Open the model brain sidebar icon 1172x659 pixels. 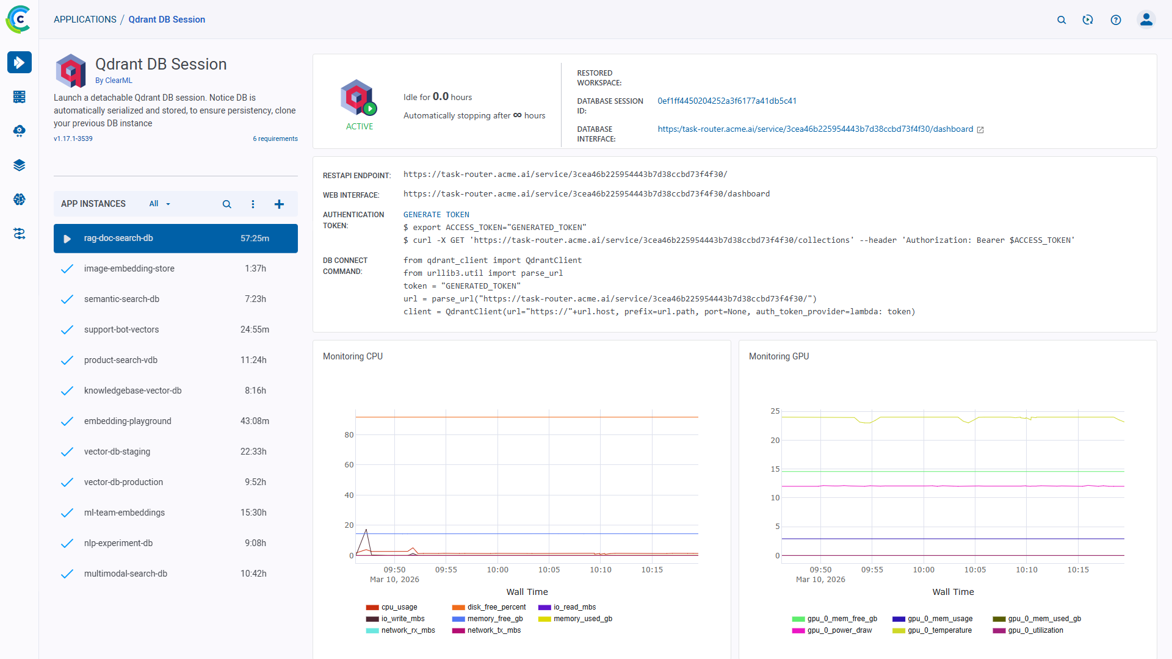point(20,199)
